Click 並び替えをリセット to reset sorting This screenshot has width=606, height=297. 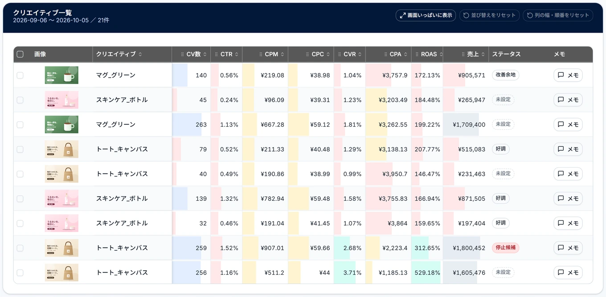(x=489, y=15)
